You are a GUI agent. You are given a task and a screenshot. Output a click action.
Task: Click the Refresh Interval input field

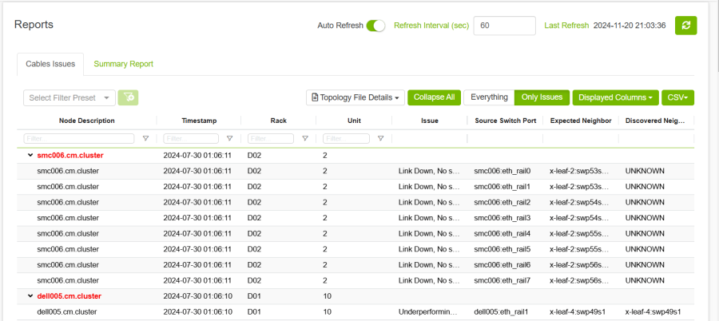coord(504,26)
